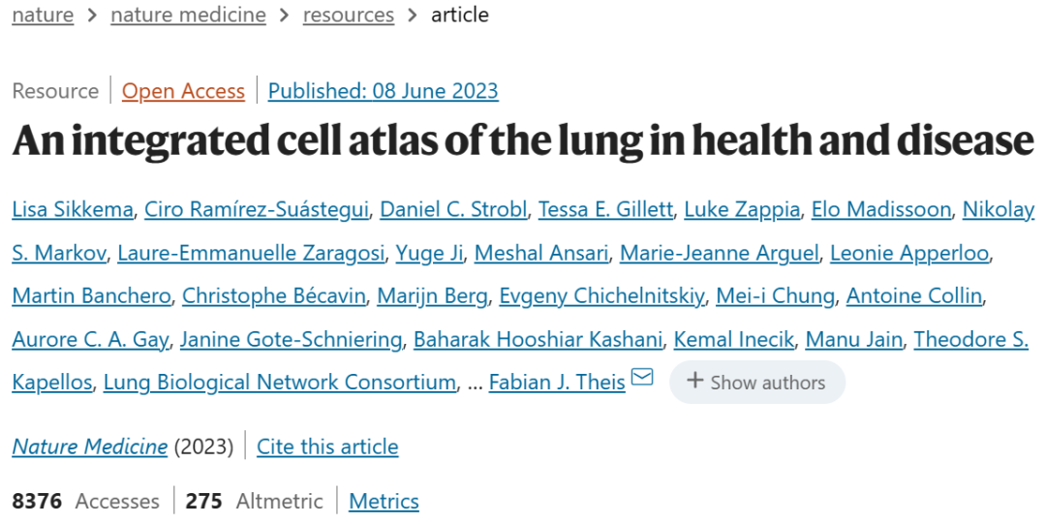Open Lung Biological Network Consortium link

pyautogui.click(x=279, y=383)
